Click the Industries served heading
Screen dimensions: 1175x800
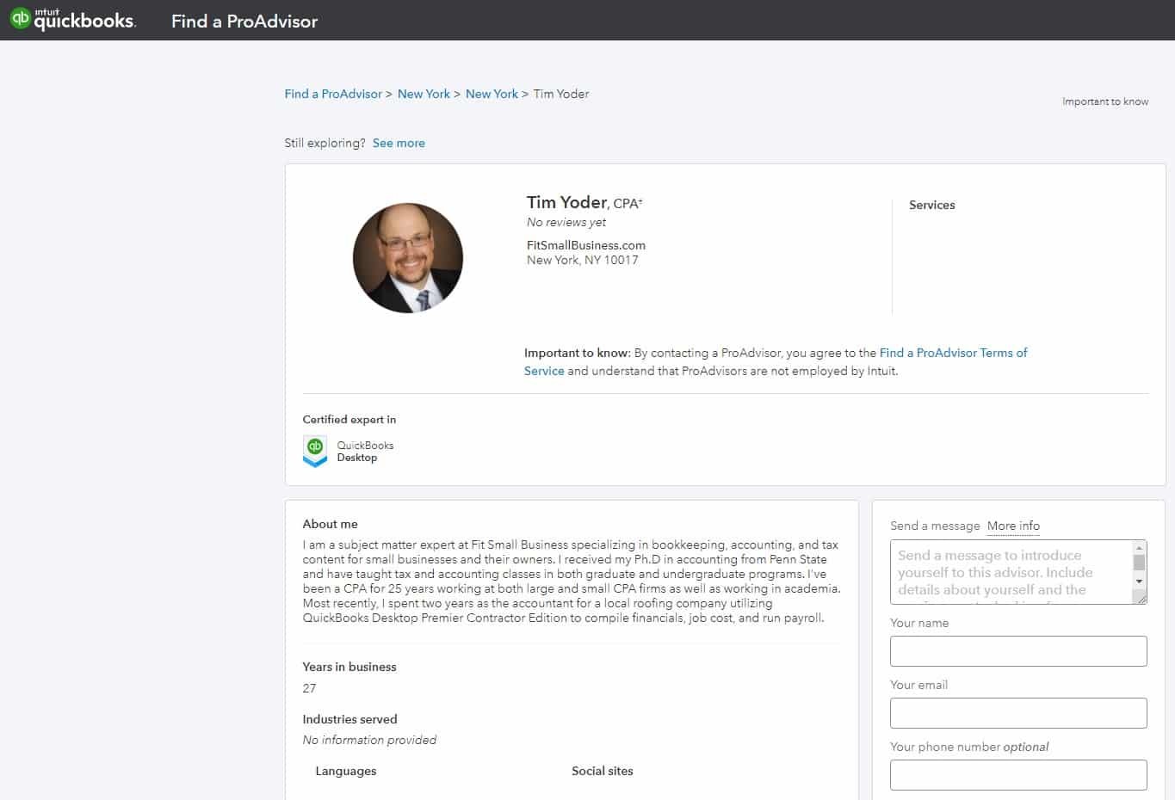[x=349, y=719]
